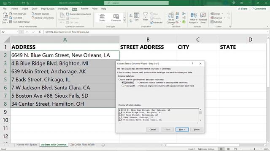Click the zoom slider handle
Image resolution: width=270 pixels, height=151 pixels.
(x=254, y=149)
